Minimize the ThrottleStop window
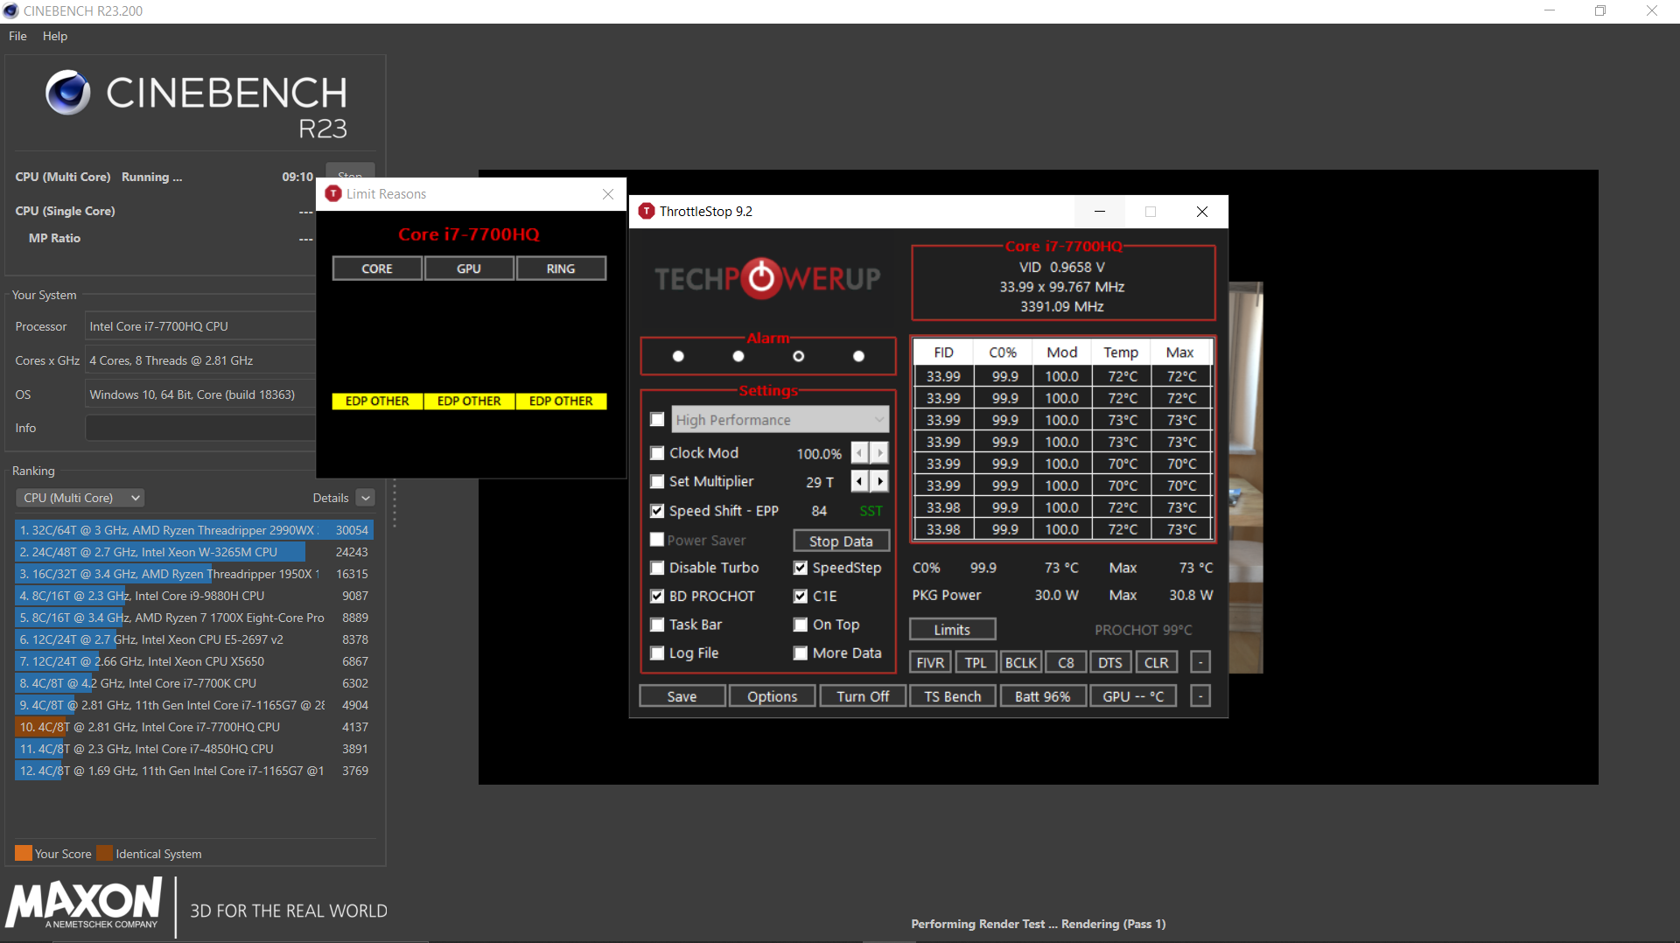The height and width of the screenshot is (943, 1680). pyautogui.click(x=1100, y=211)
